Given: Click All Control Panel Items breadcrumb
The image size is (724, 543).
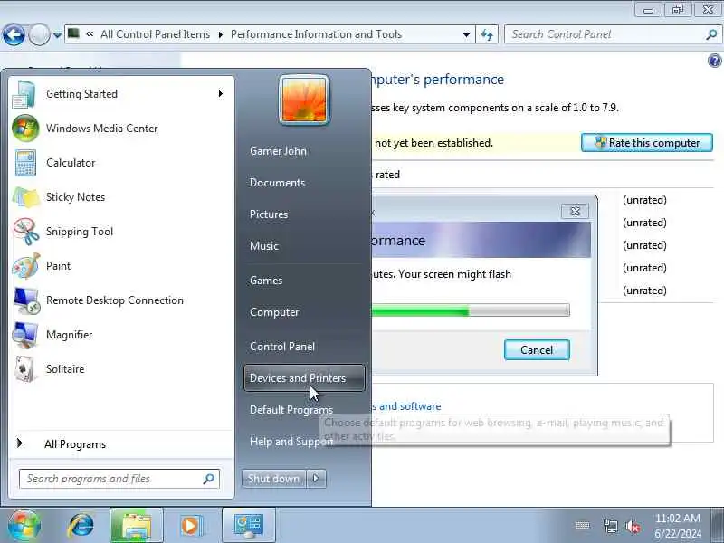Looking at the screenshot, I should click(155, 34).
